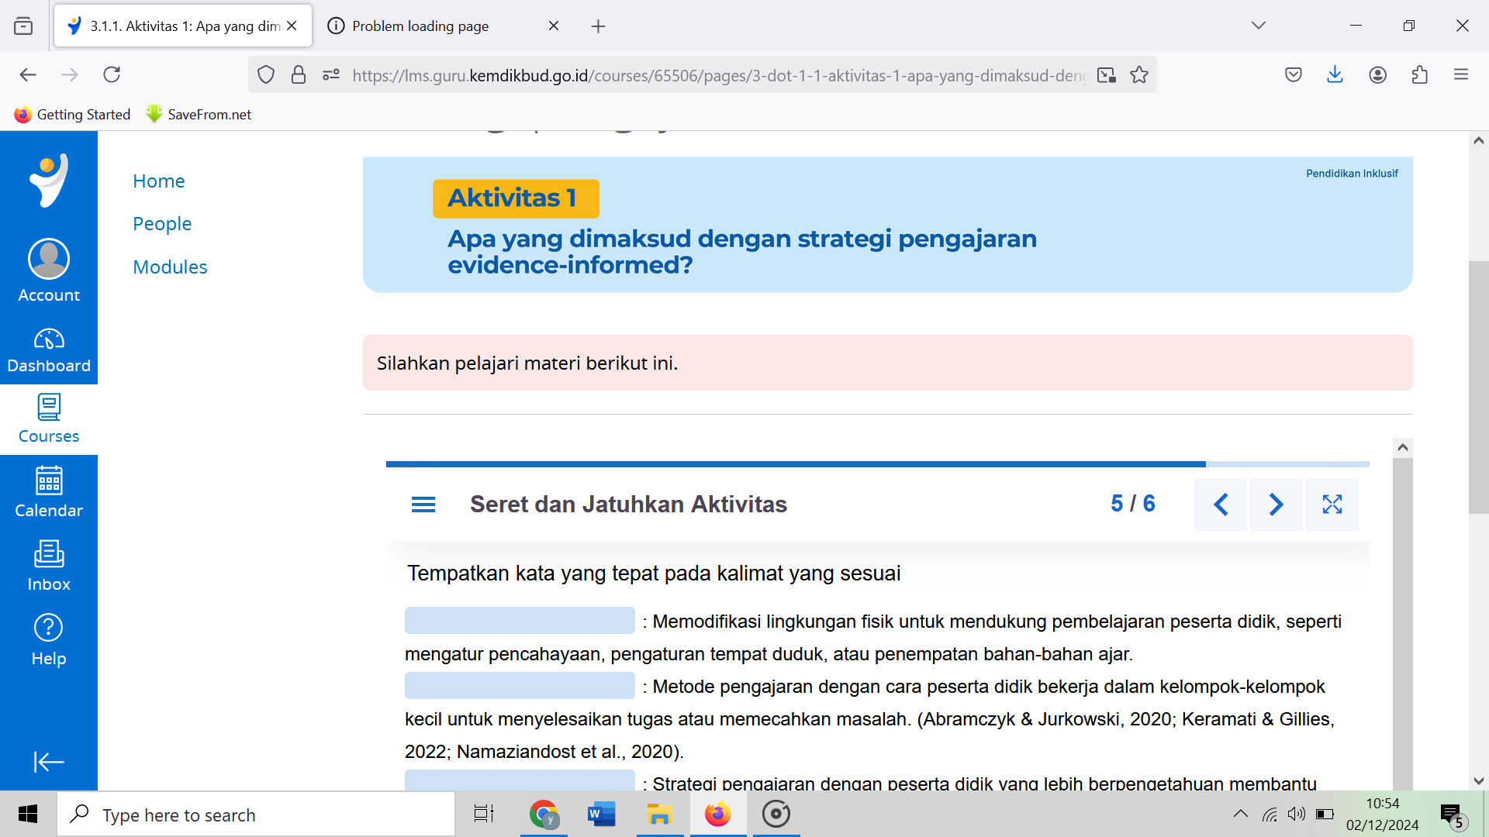Open the Windows Start menu
1489x837 pixels.
tap(28, 815)
